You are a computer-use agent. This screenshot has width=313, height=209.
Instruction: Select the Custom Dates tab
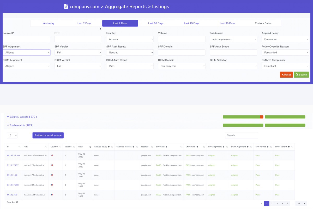(263, 23)
